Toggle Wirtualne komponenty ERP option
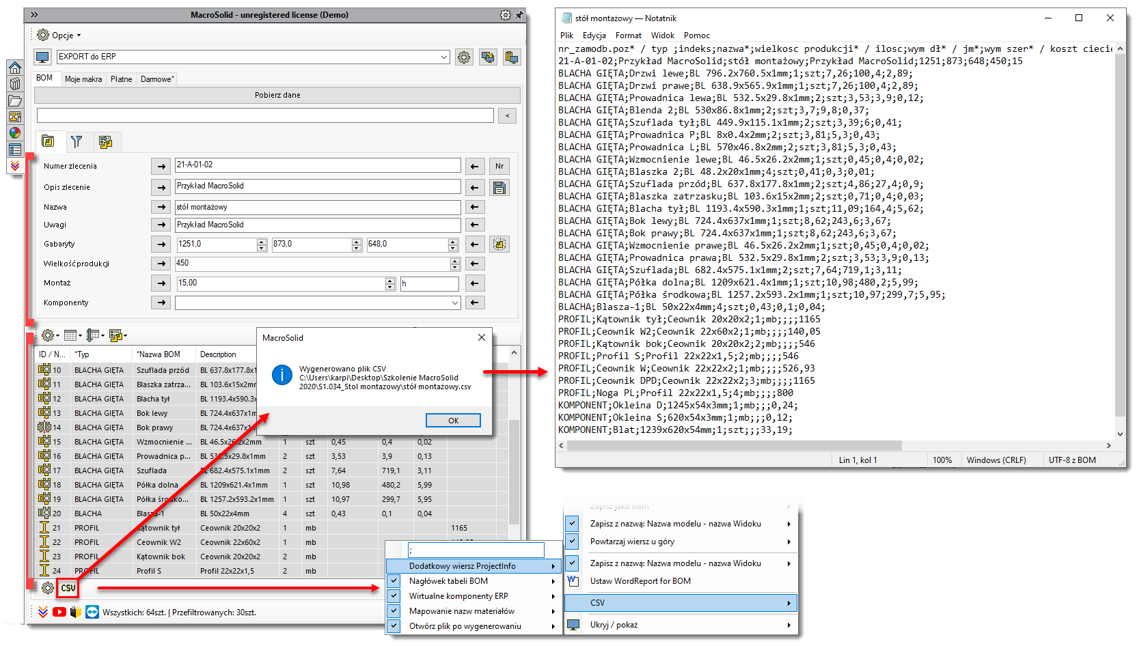 pyautogui.click(x=394, y=596)
